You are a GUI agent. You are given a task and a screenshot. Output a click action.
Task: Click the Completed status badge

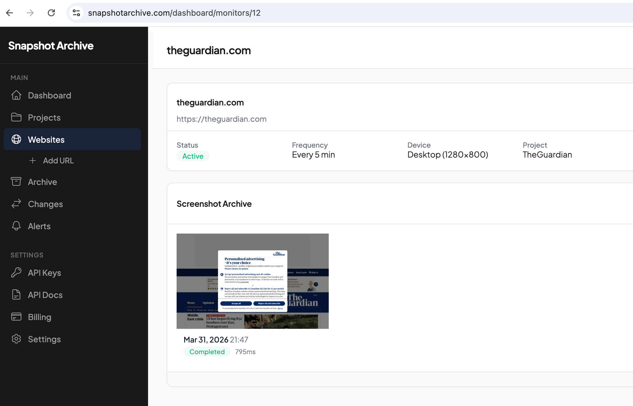[207, 352]
